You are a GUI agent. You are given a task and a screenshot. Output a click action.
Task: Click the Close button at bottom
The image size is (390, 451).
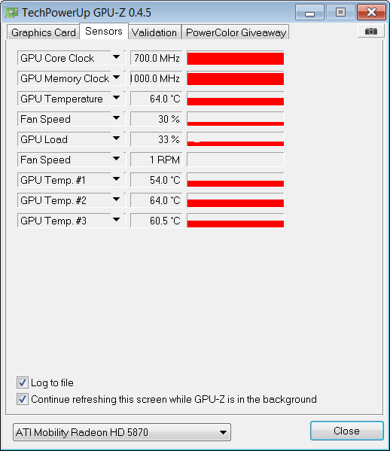tap(346, 431)
